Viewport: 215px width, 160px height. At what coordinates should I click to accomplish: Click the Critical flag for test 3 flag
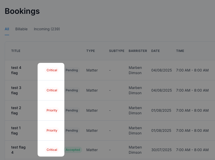tap(52, 90)
